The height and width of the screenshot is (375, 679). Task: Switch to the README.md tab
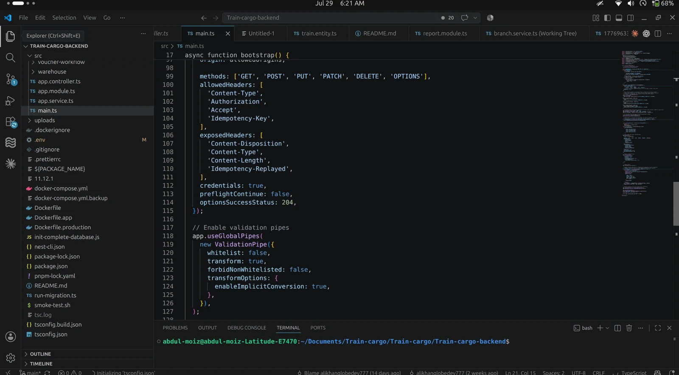(x=379, y=34)
